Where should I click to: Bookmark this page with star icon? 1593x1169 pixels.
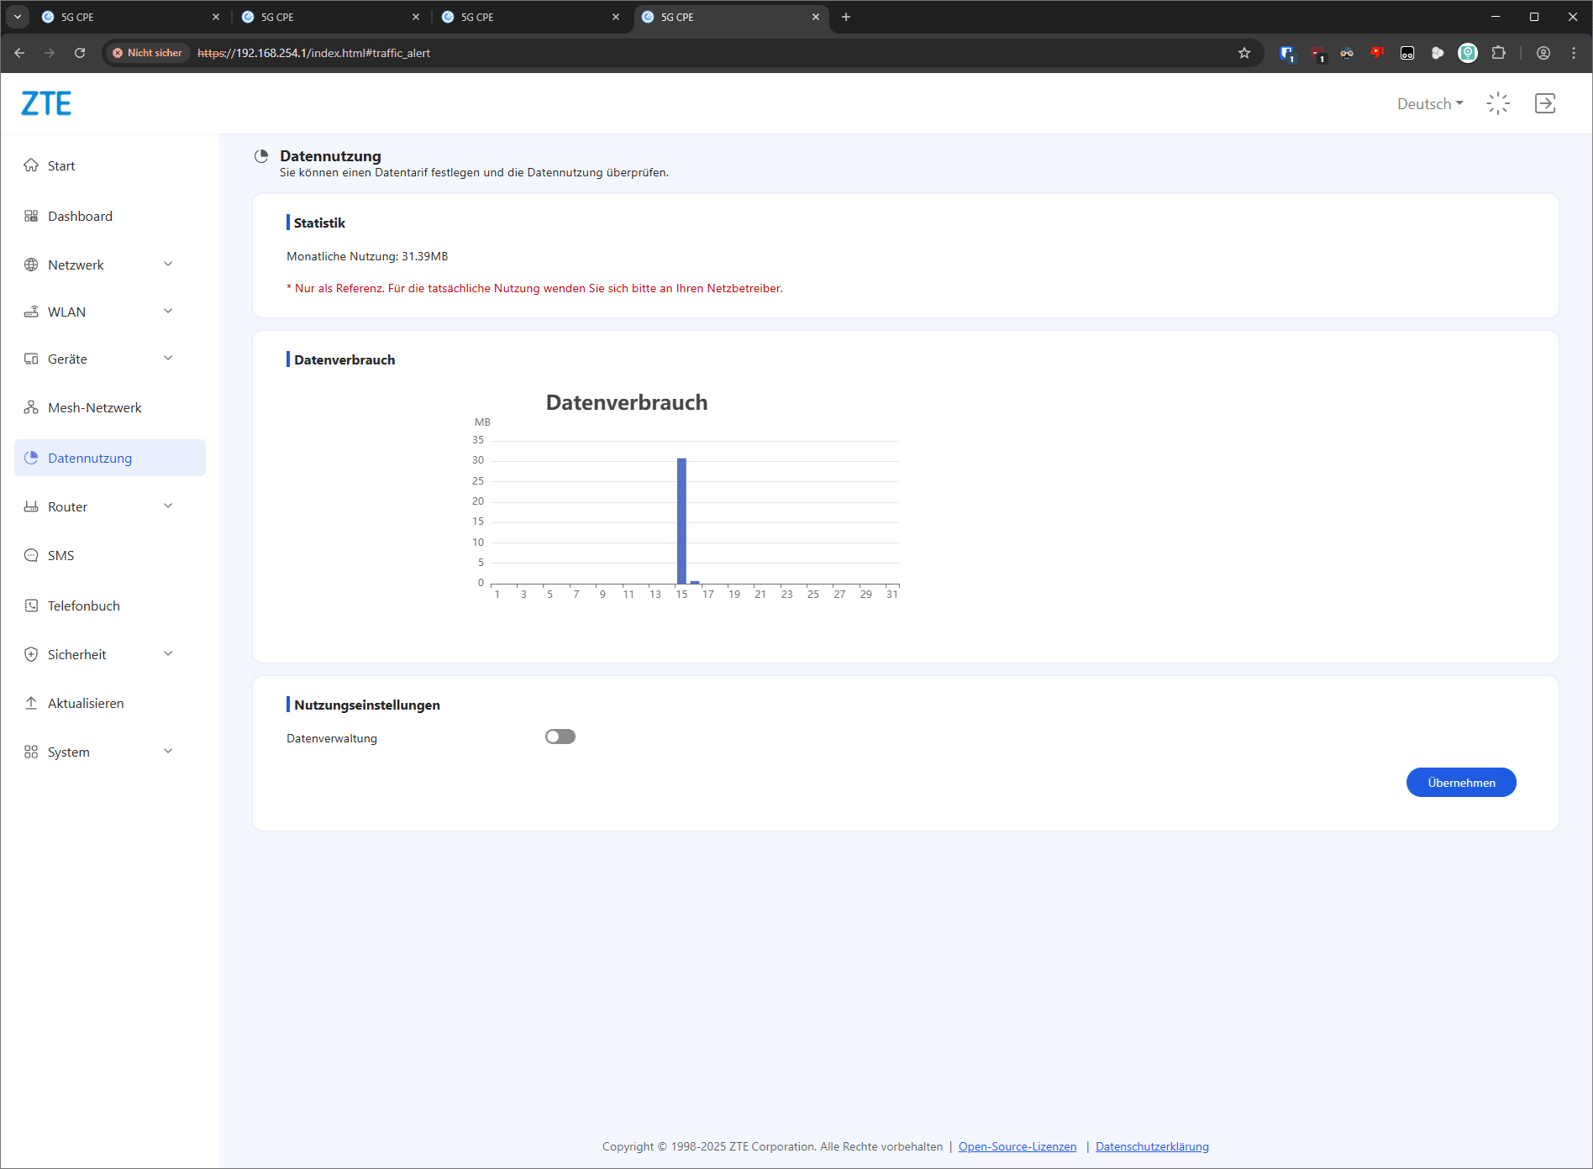pyautogui.click(x=1244, y=53)
